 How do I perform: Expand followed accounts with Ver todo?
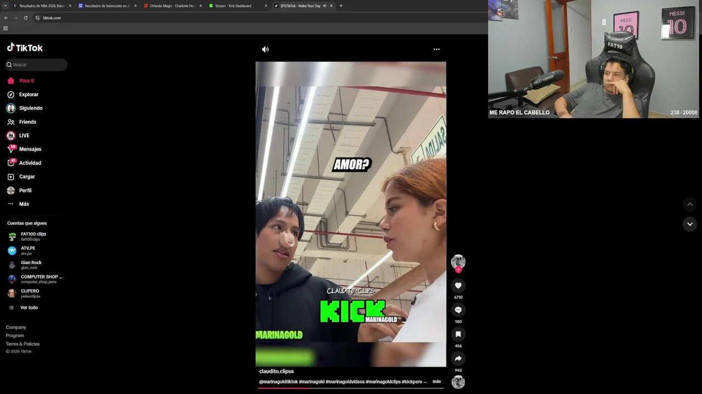(x=23, y=308)
